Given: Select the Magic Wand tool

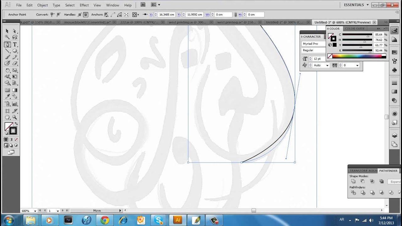Looking at the screenshot, I should click(7, 38).
